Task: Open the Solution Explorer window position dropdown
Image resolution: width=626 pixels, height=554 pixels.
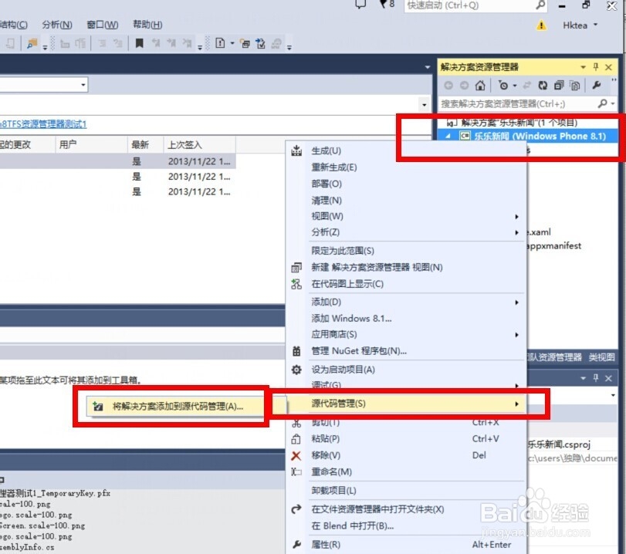Action: pyautogui.click(x=584, y=67)
